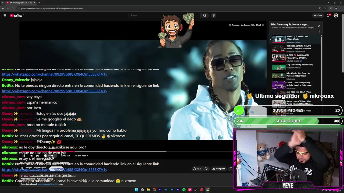The width and height of the screenshot is (344, 193).
Task: Open 'En este vídeo' chapters chevron
Action: tap(87, 156)
